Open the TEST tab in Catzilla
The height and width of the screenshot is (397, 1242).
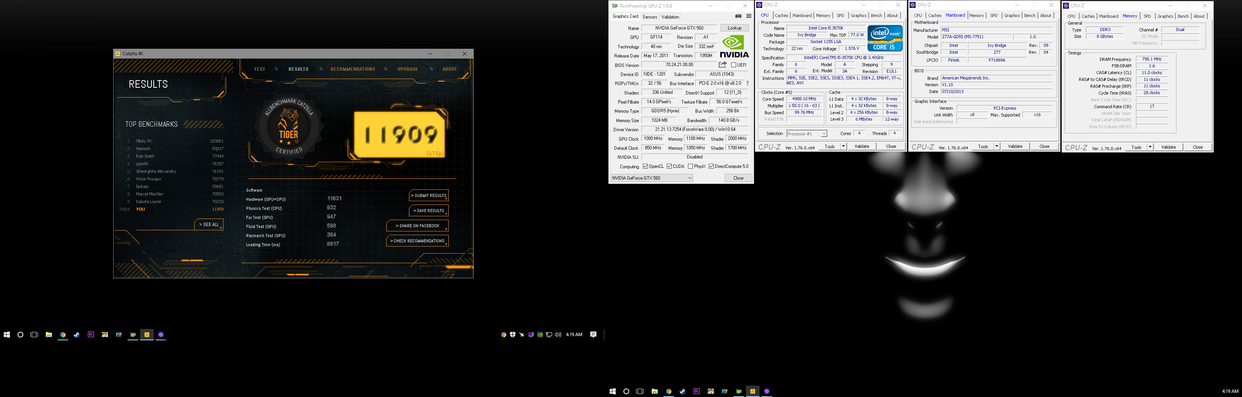pyautogui.click(x=259, y=69)
